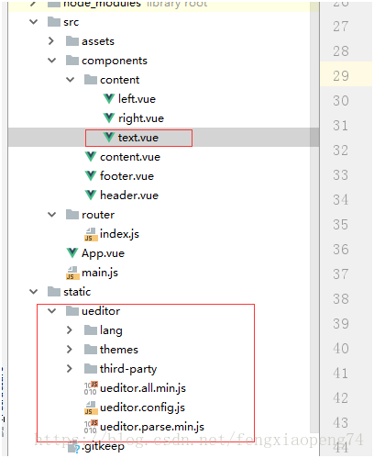The image size is (374, 458).
Task: Open content.vue file name
Action: [130, 157]
